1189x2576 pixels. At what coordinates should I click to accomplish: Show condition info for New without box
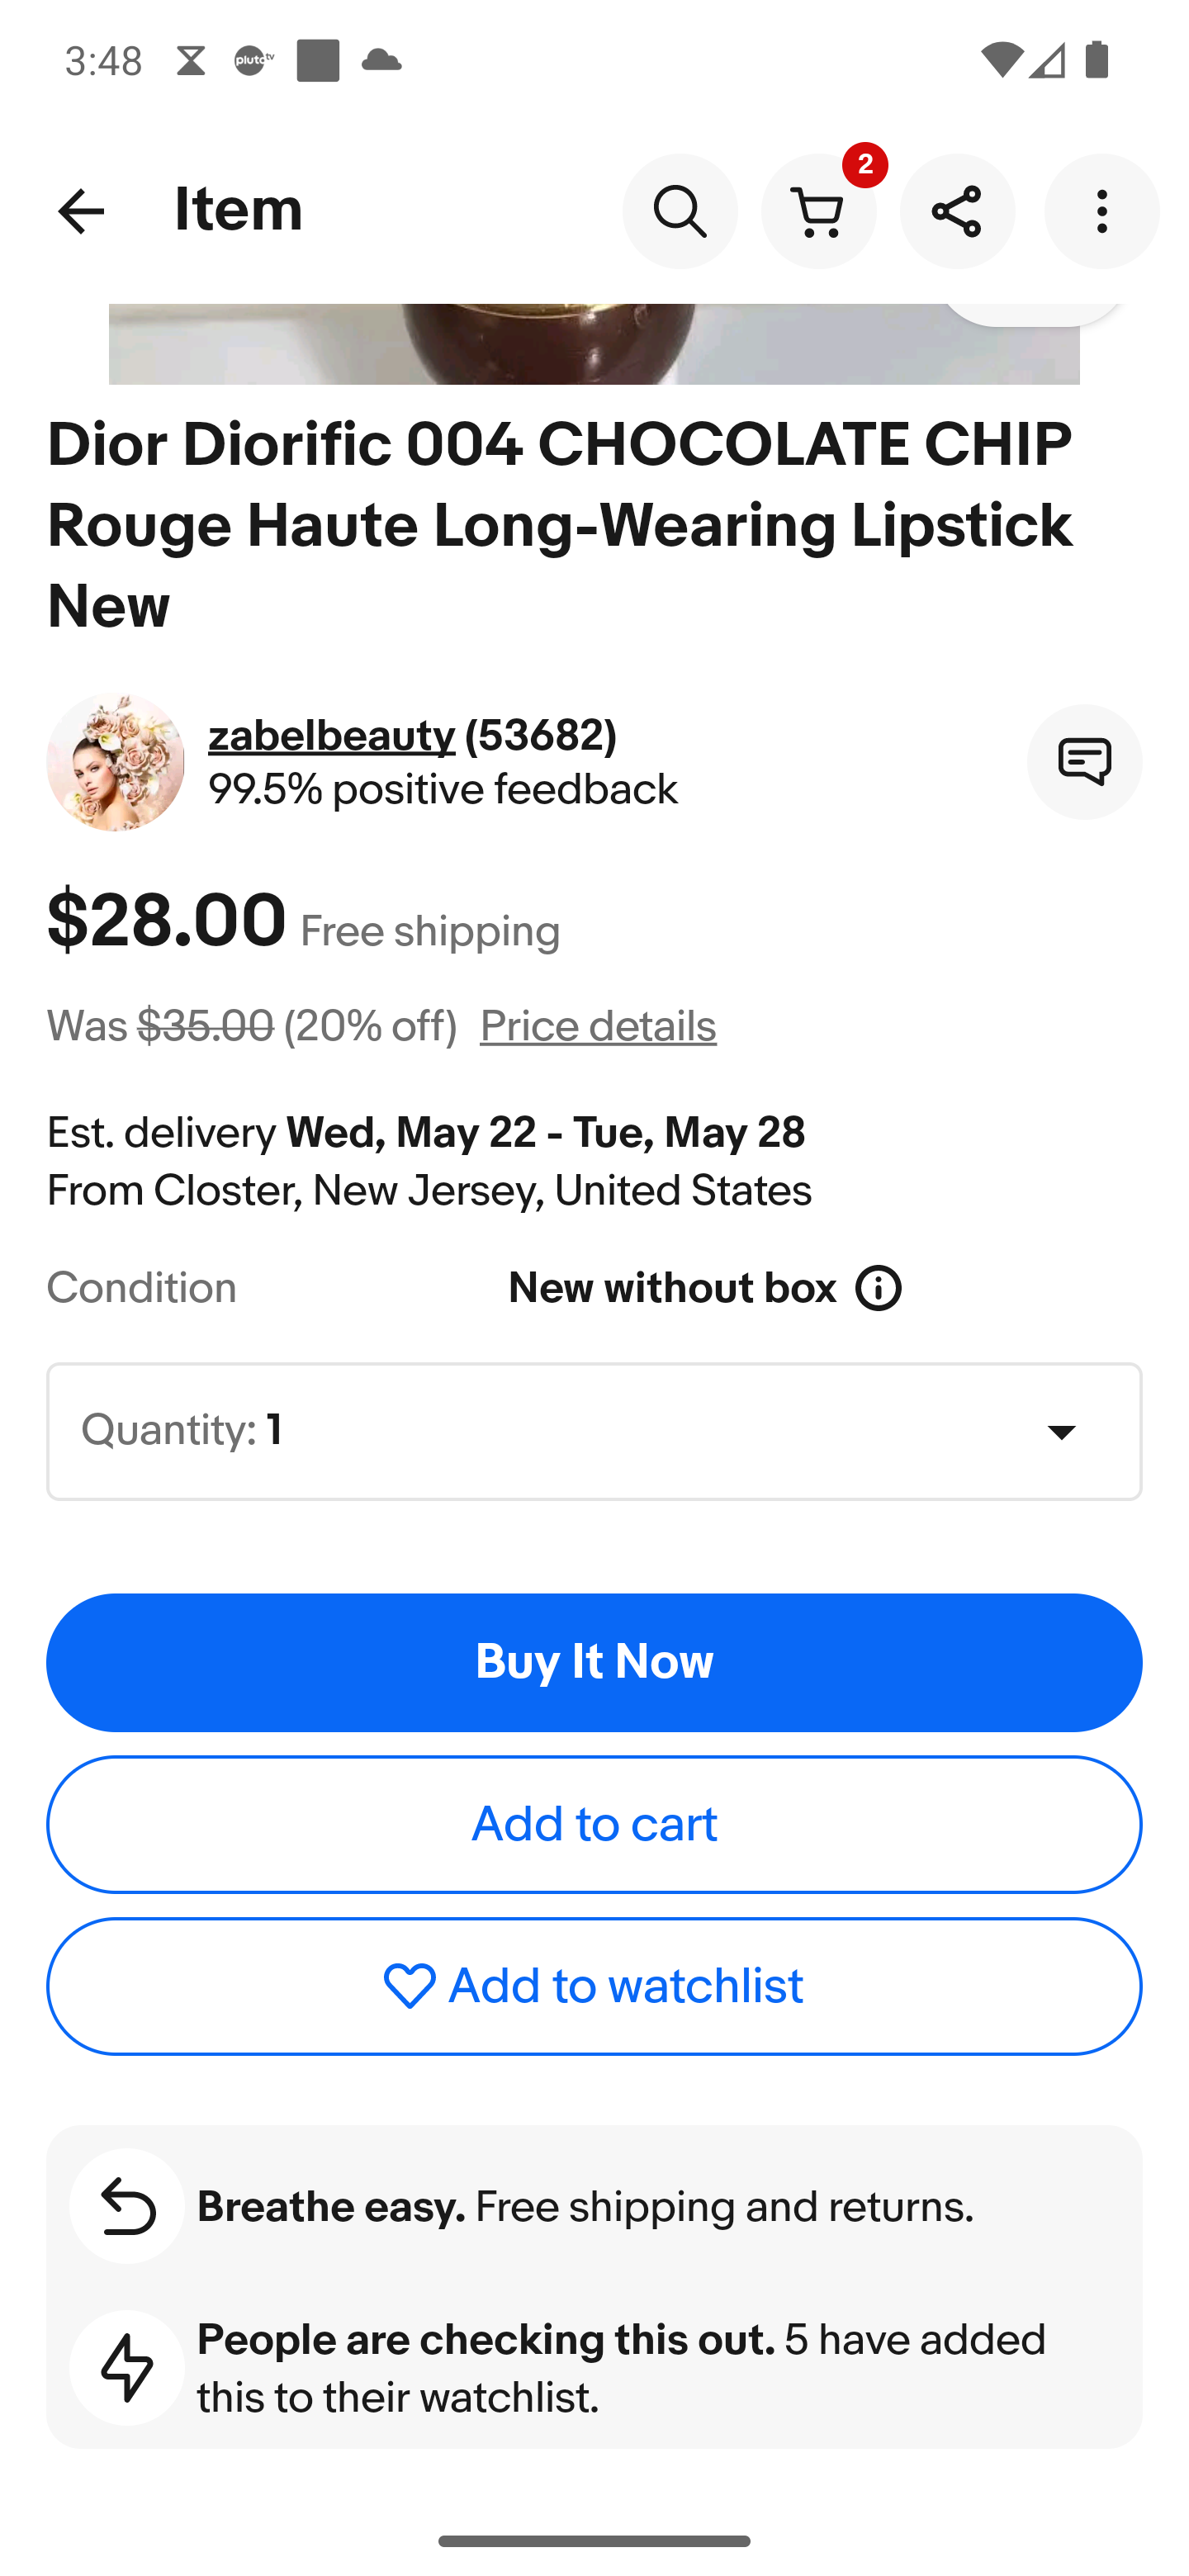pos(879,1288)
